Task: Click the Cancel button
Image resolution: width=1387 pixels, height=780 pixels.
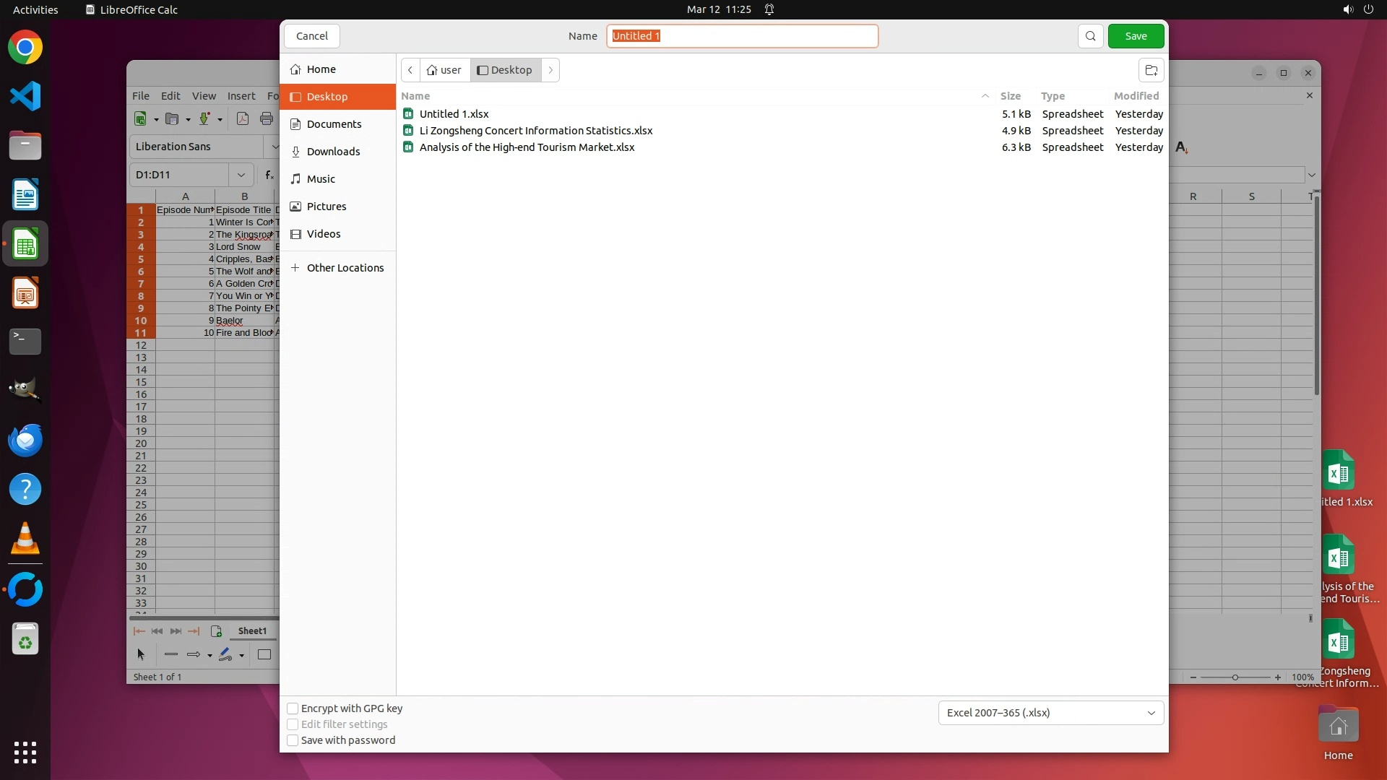Action: [x=312, y=36]
